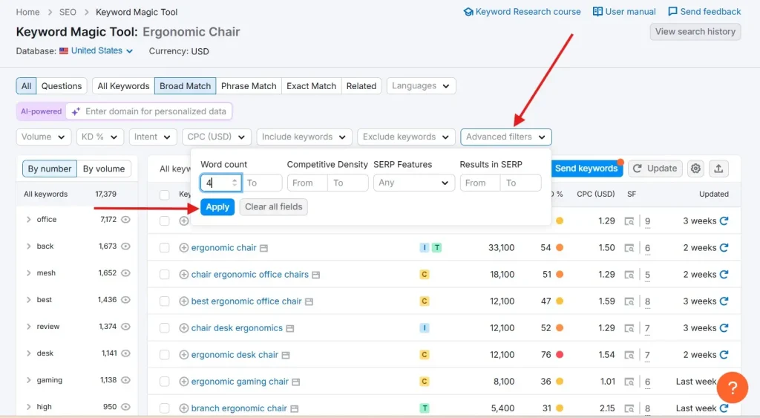
Task: Open SERP Features Any dropdown
Action: (x=414, y=183)
